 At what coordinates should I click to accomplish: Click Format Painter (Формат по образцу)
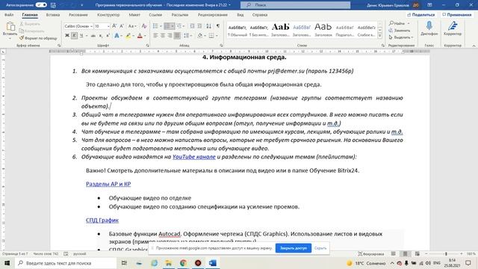coord(38,38)
